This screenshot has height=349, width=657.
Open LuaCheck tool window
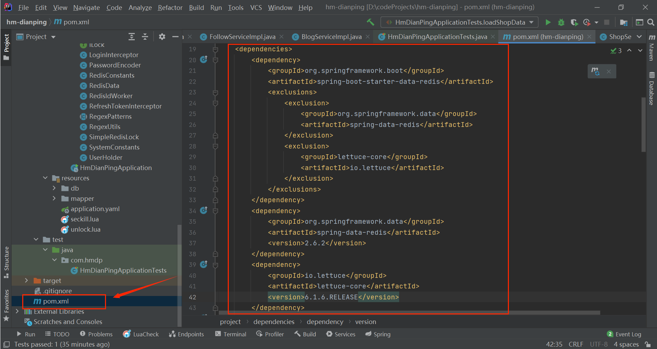click(141, 334)
